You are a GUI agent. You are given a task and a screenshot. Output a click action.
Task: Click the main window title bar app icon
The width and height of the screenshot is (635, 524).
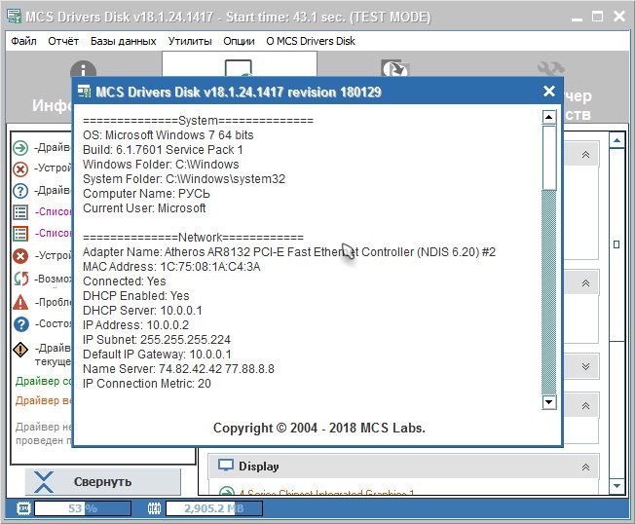(15, 17)
